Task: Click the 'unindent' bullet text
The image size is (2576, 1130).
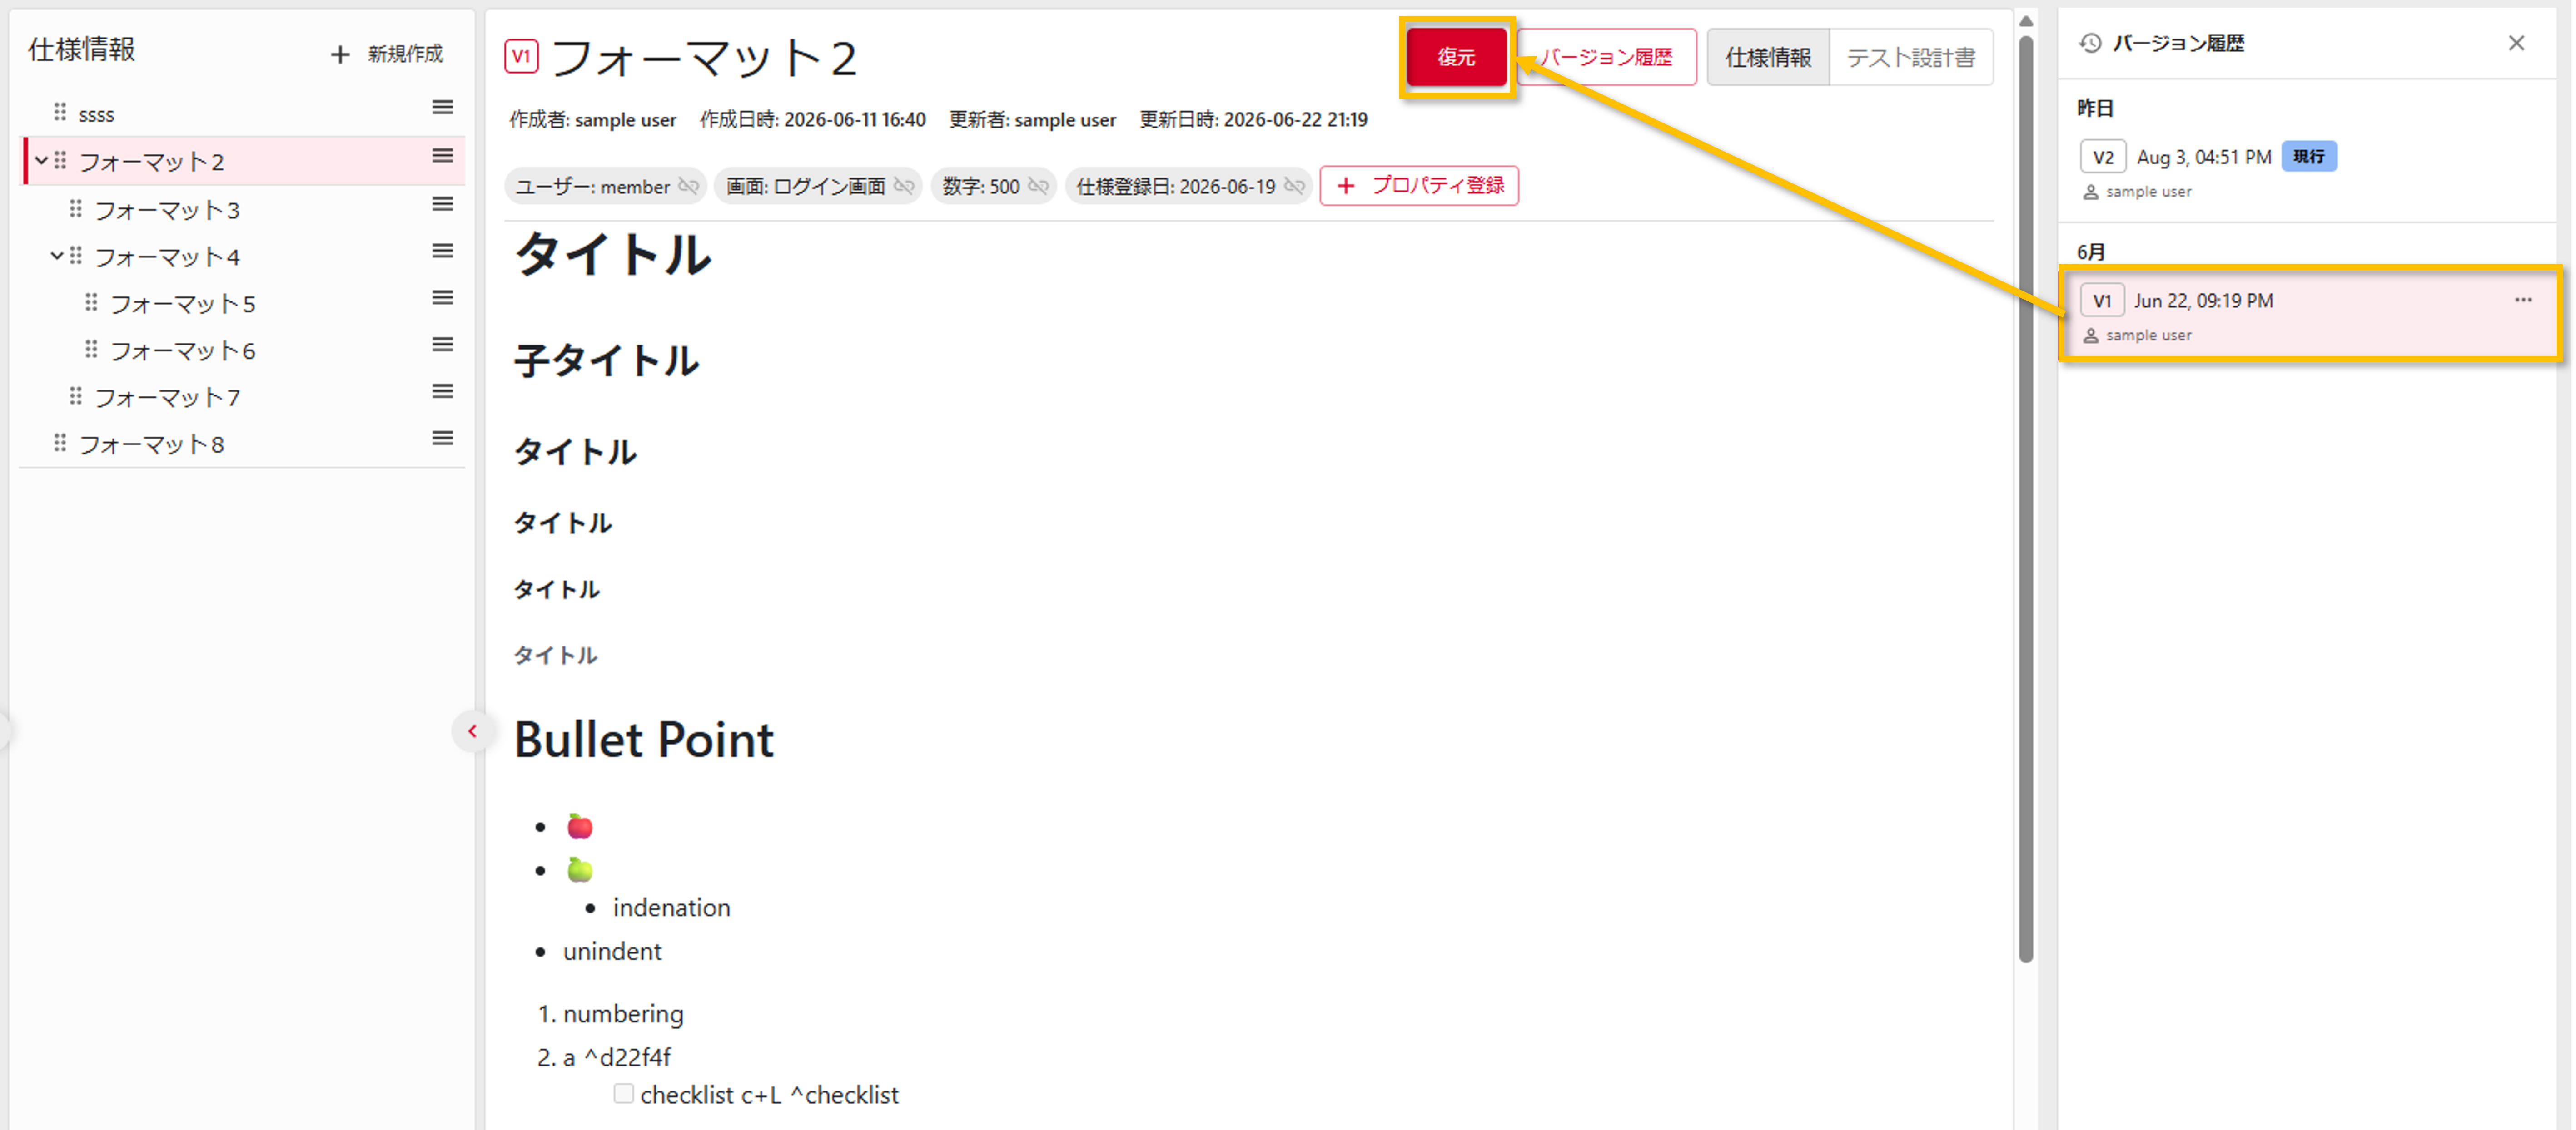Action: (612, 951)
